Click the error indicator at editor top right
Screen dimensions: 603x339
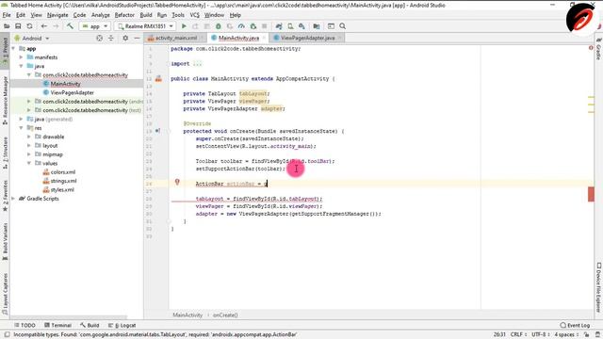pyautogui.click(x=591, y=48)
